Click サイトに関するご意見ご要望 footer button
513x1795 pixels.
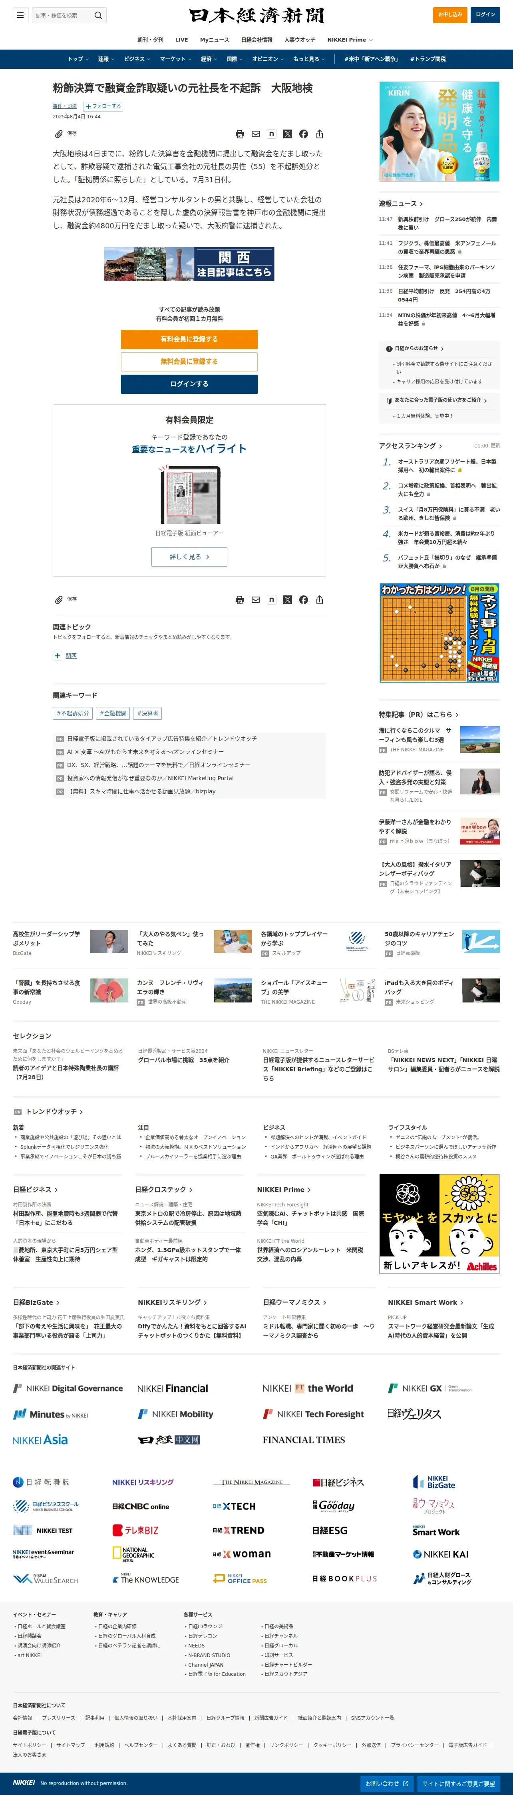click(459, 1783)
